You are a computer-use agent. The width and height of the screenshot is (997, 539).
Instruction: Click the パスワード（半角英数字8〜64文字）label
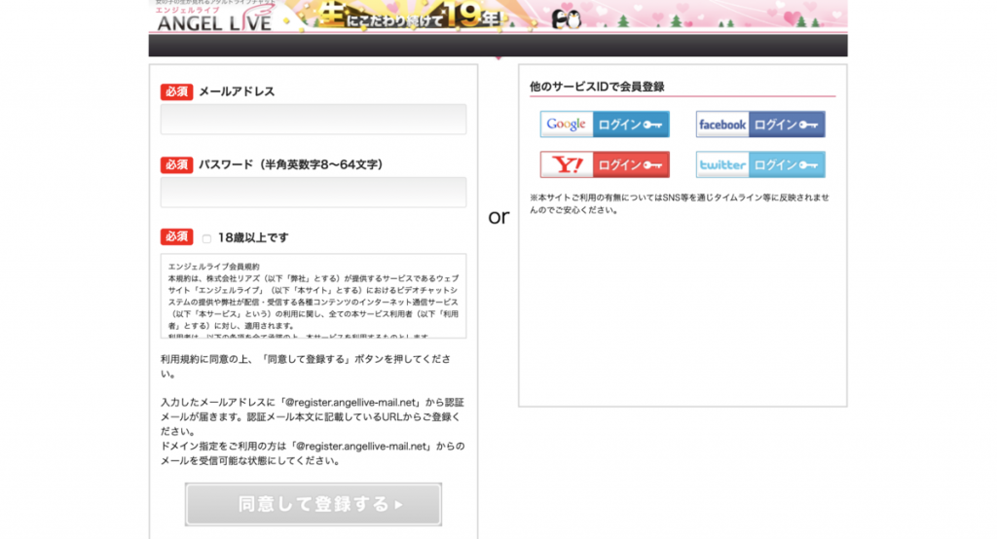(x=290, y=164)
